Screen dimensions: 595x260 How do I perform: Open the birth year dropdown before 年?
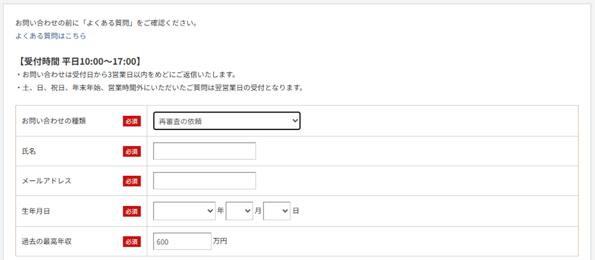[x=184, y=211]
